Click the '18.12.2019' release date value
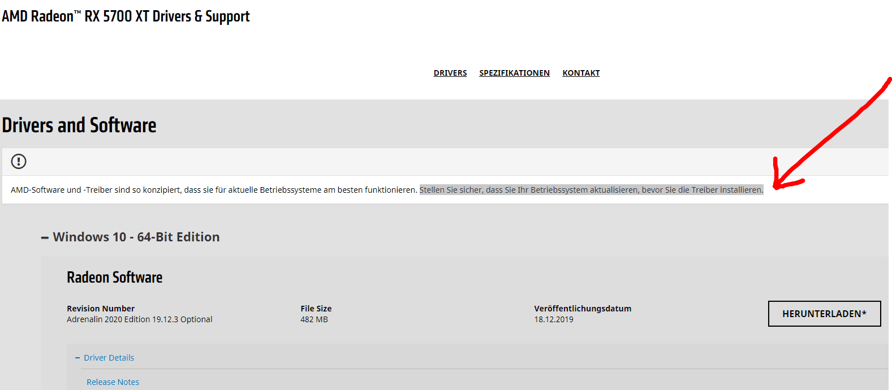The image size is (892, 390). (554, 319)
